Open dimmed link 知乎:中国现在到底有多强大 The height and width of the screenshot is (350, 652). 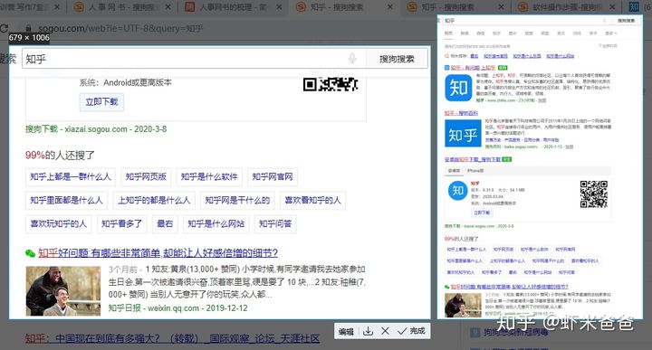point(172,339)
